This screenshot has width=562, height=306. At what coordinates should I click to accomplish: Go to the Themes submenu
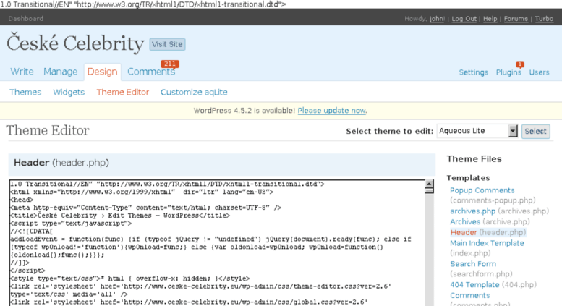click(x=25, y=92)
